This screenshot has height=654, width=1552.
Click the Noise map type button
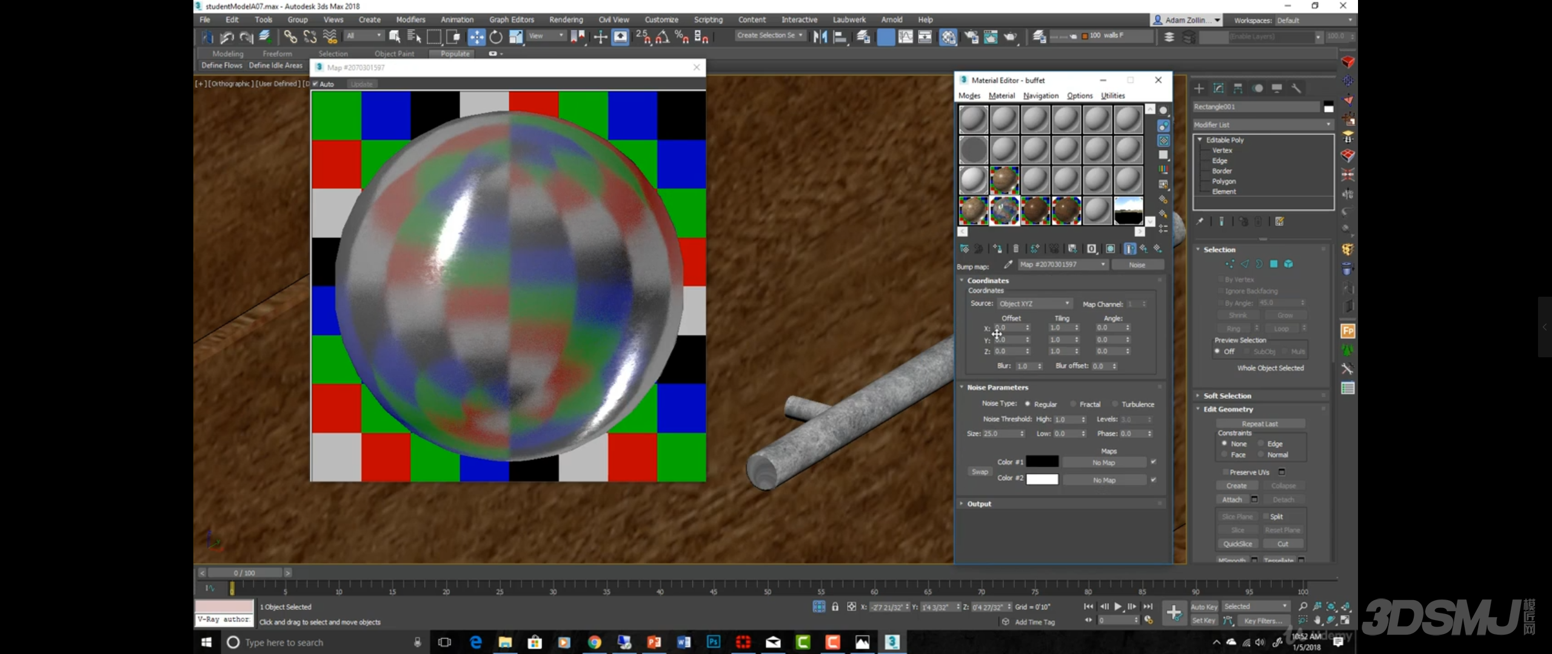(x=1137, y=265)
